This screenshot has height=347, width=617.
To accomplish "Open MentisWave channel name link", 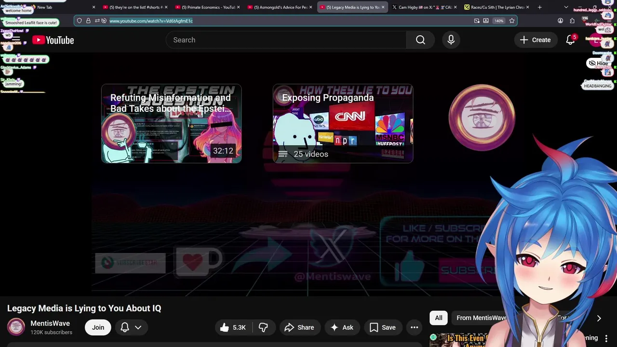I will click(x=50, y=323).
